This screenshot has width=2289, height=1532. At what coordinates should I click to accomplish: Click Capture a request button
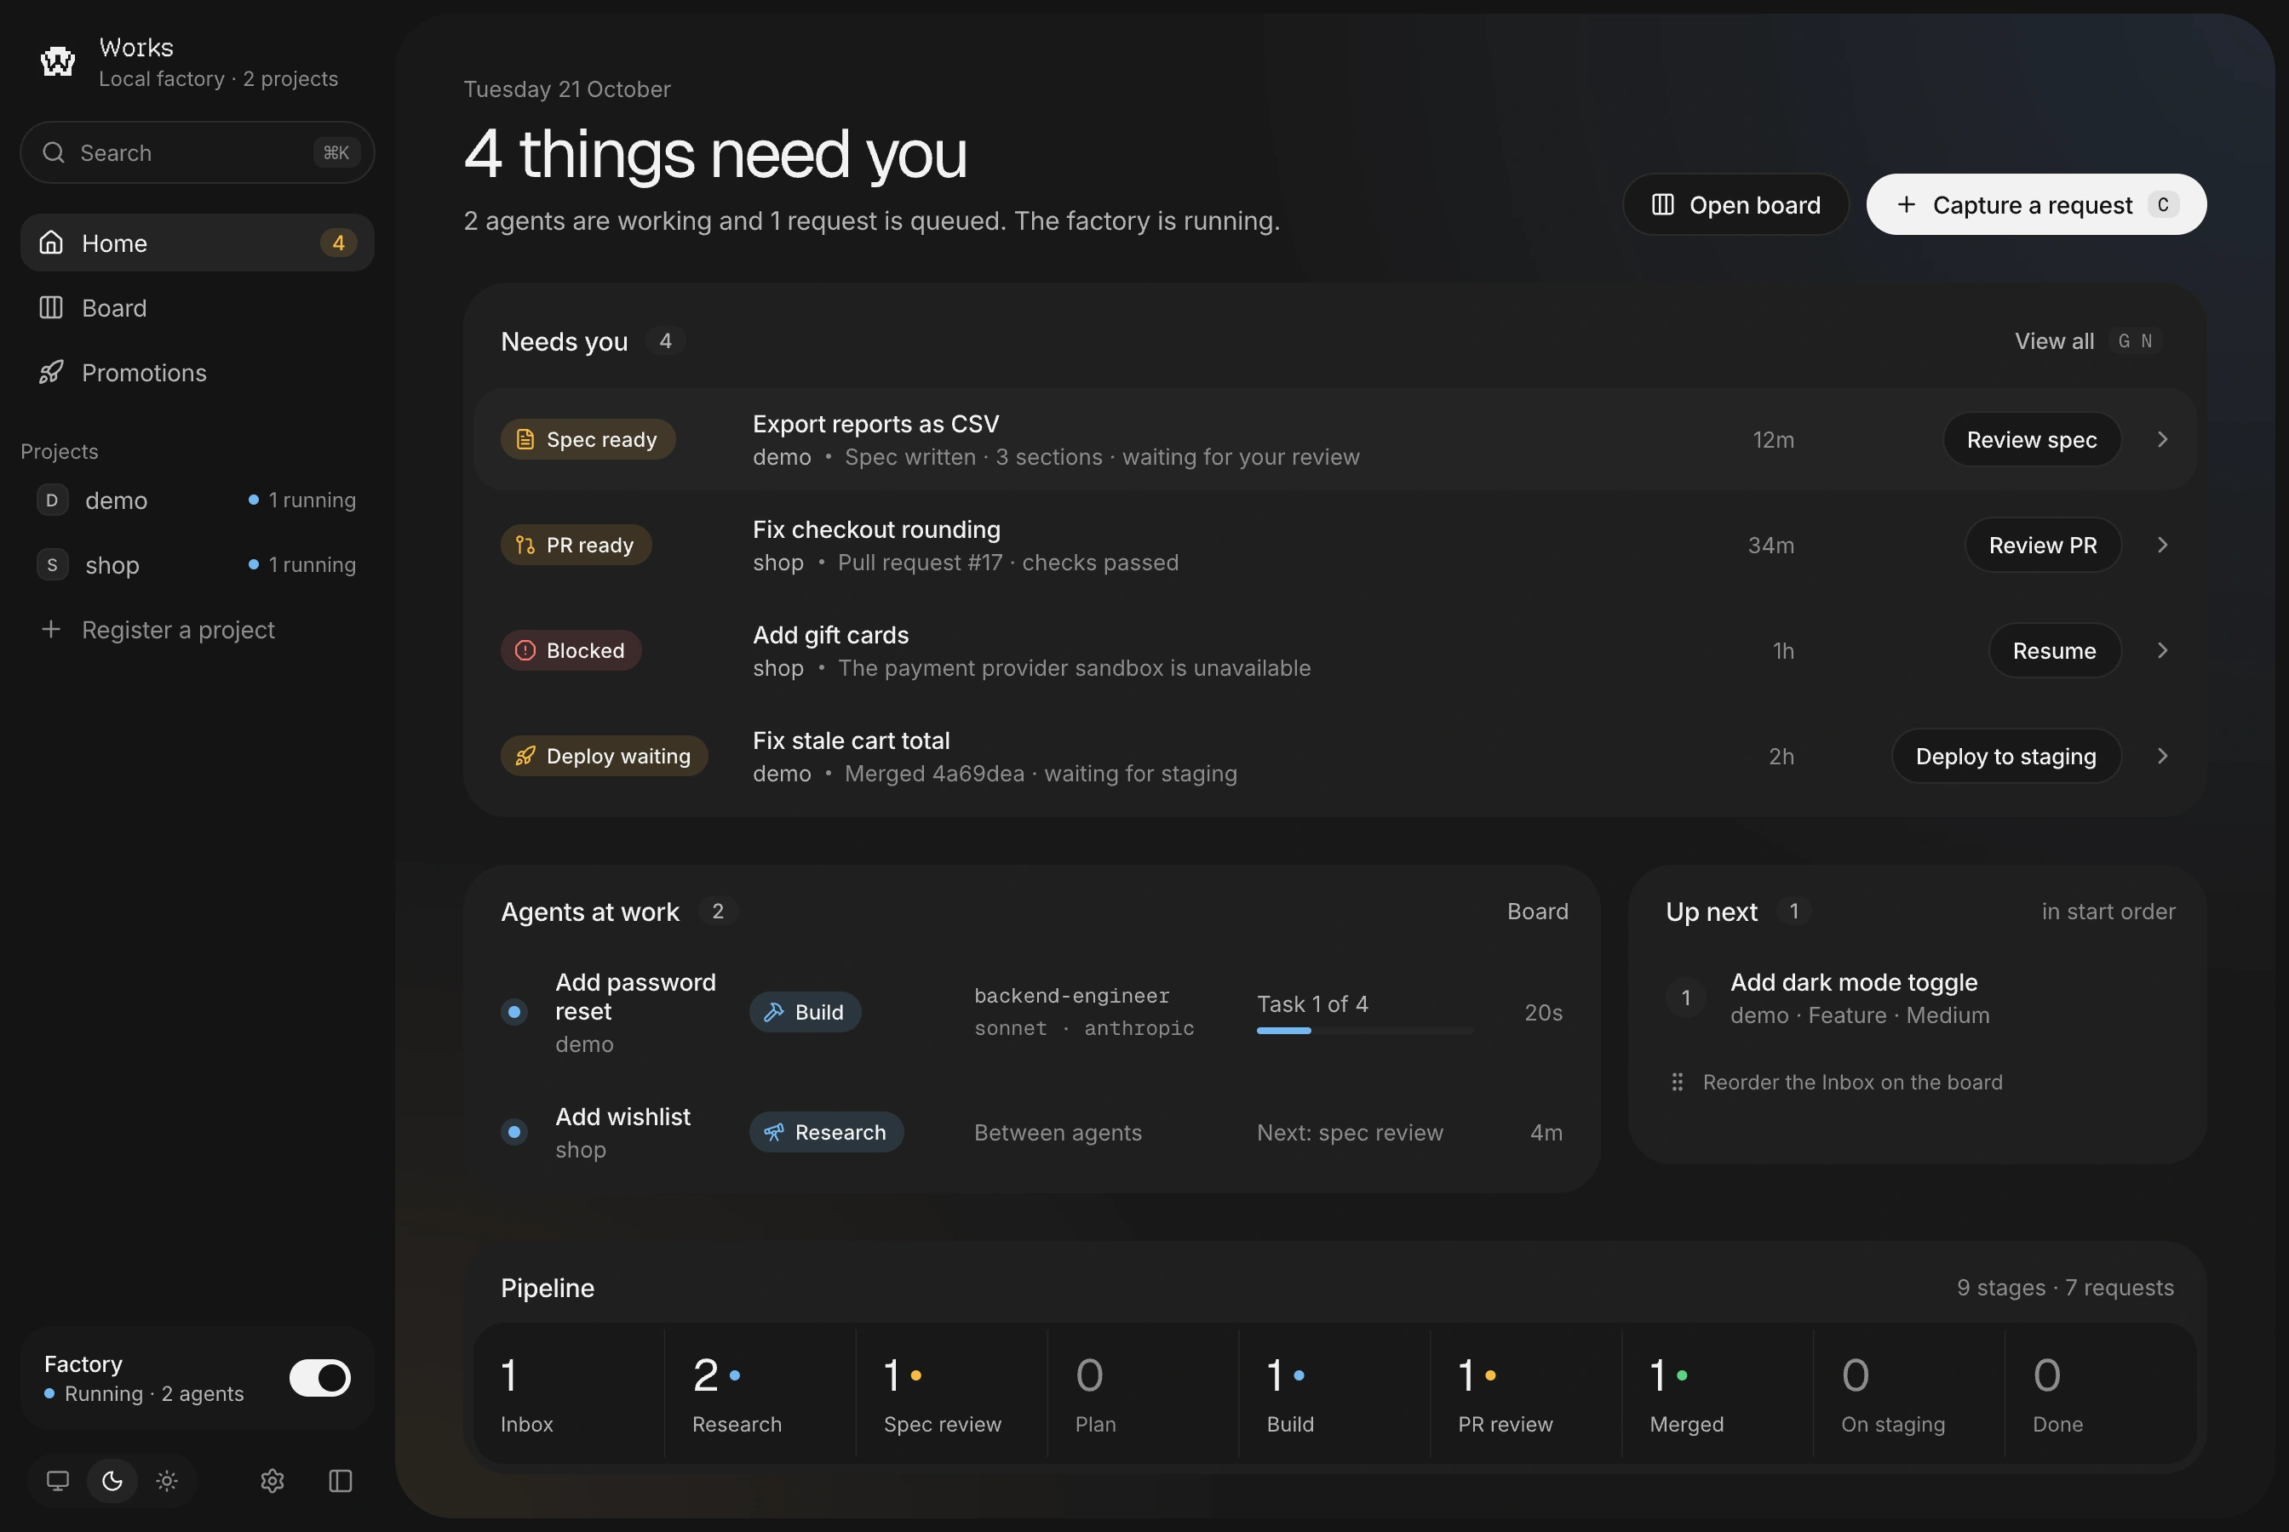(2036, 204)
